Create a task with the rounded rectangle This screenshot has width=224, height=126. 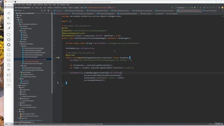point(9,55)
